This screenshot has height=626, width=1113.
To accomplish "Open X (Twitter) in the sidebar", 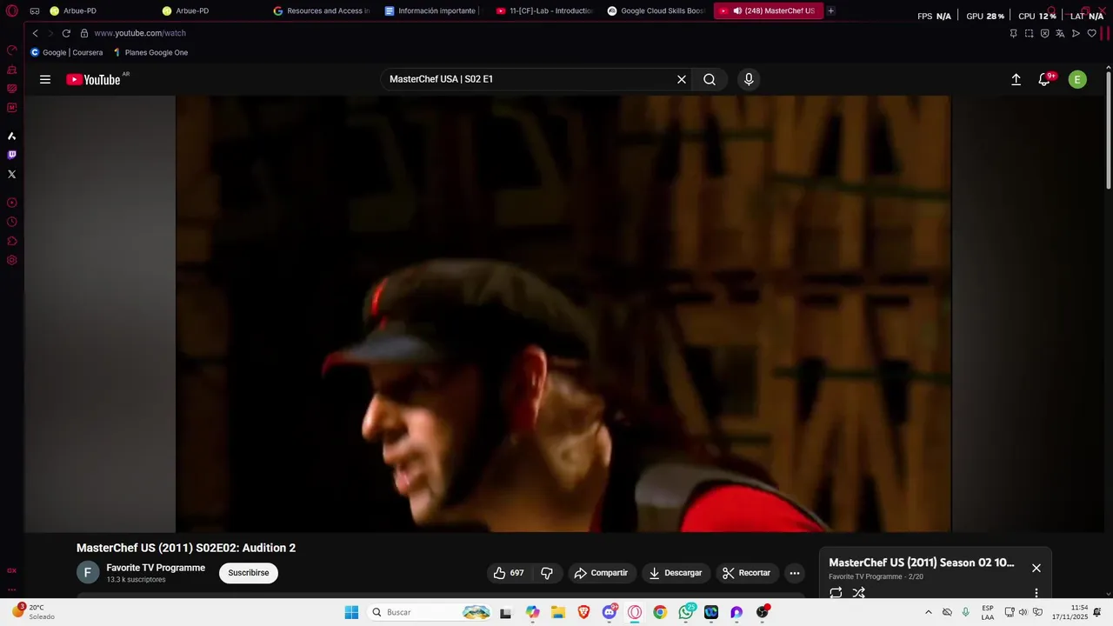I will 11,174.
